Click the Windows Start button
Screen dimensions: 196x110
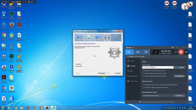click(x=2, y=108)
